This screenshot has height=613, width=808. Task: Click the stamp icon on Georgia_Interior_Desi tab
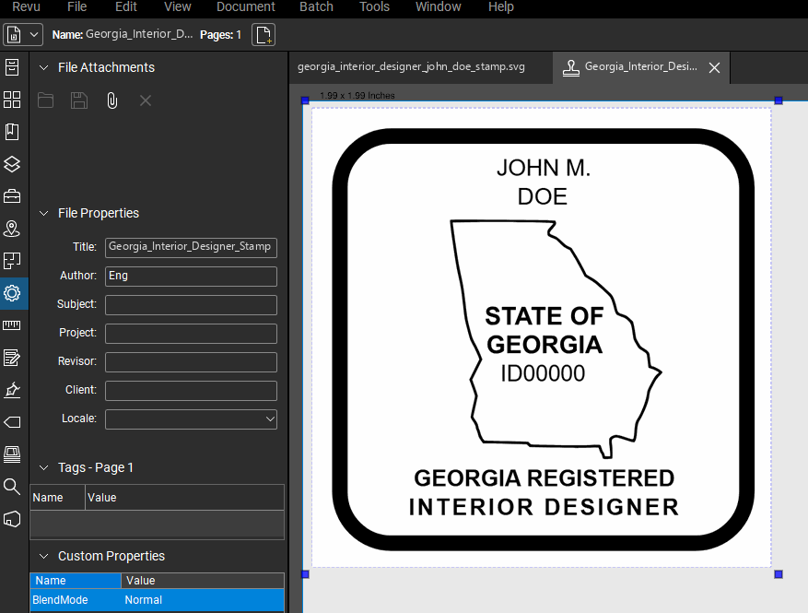570,67
